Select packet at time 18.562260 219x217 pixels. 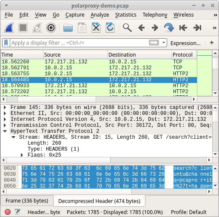[99, 62]
